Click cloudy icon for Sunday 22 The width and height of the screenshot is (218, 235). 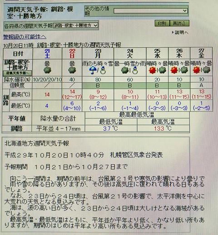72,70
